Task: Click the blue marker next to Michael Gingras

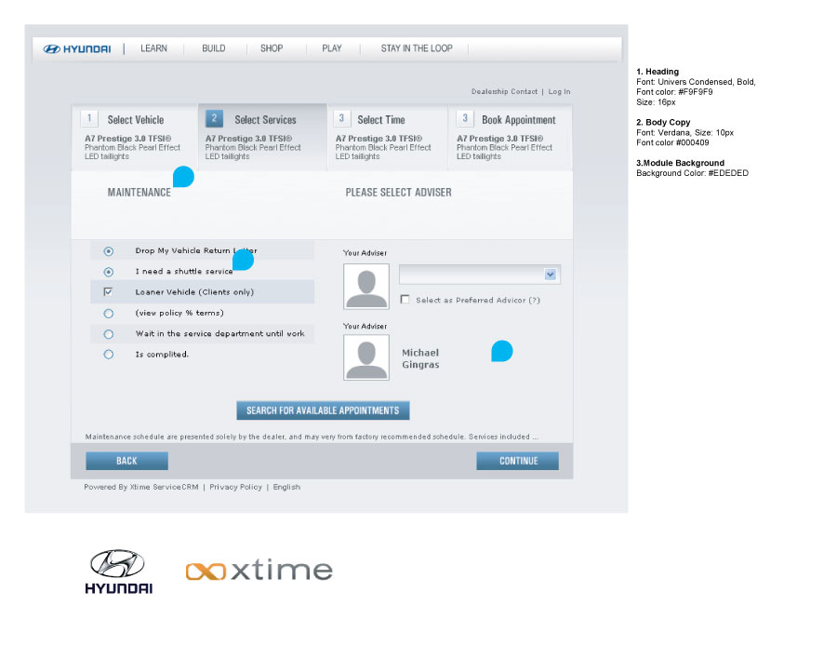Action: [x=502, y=351]
